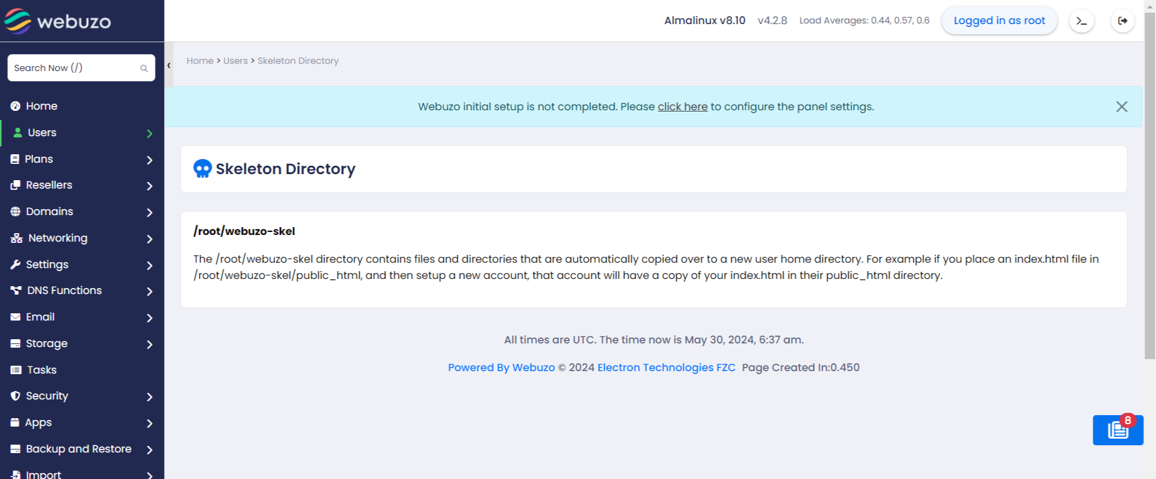The height and width of the screenshot is (479, 1156).
Task: Click the Logged in as root button
Action: [x=999, y=20]
